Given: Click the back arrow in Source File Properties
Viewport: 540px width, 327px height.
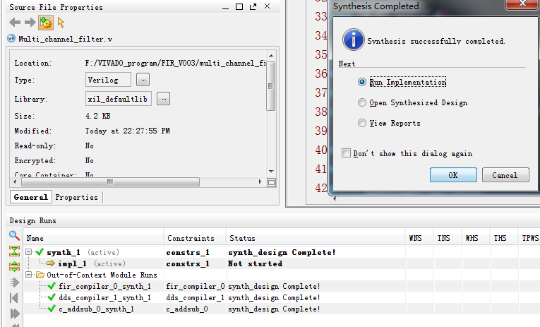Looking at the screenshot, I should [14, 23].
